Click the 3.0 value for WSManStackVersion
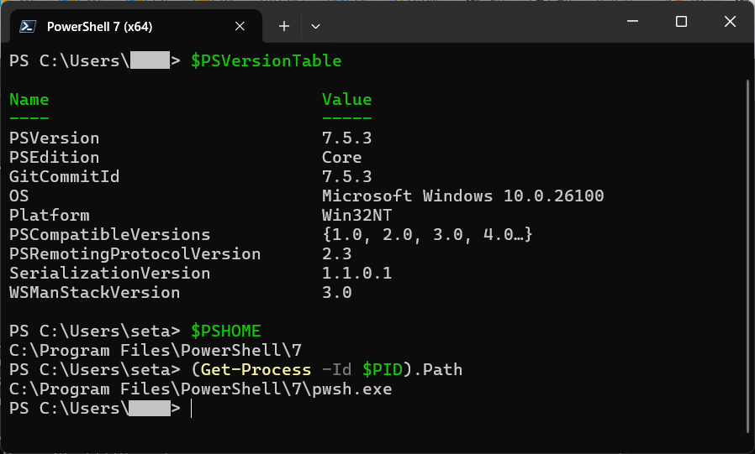 [336, 293]
